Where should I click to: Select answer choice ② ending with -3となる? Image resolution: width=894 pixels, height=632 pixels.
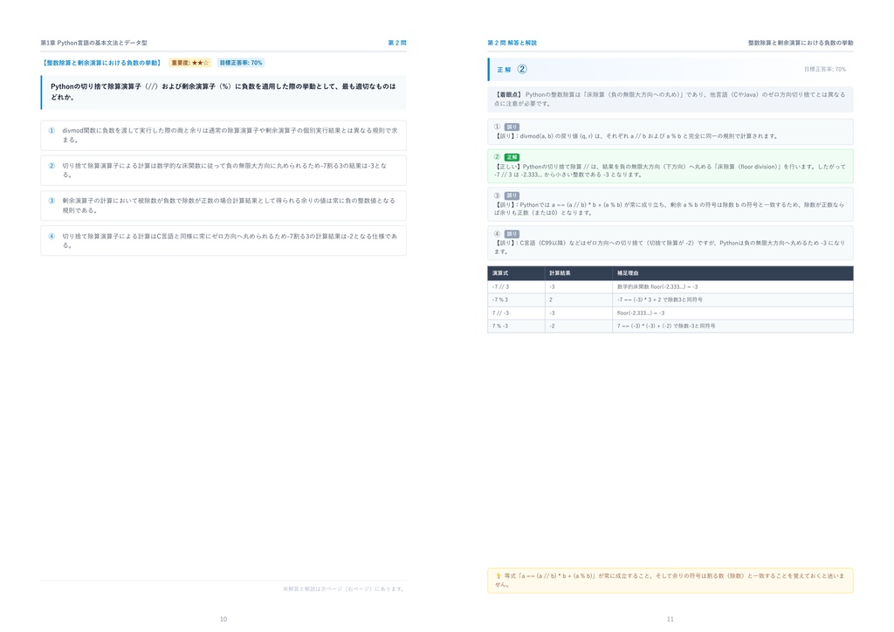tap(223, 170)
